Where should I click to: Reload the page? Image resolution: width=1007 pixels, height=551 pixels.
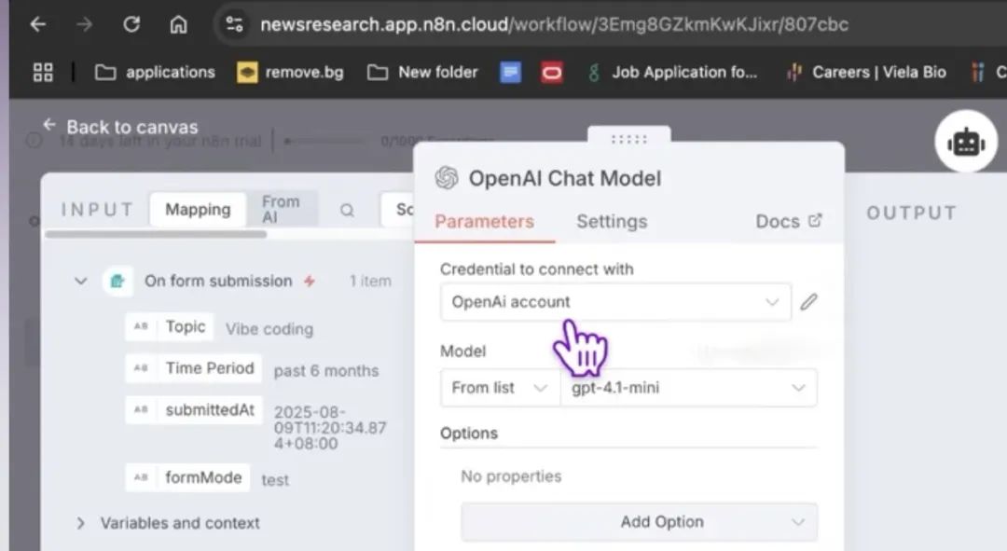tap(131, 24)
